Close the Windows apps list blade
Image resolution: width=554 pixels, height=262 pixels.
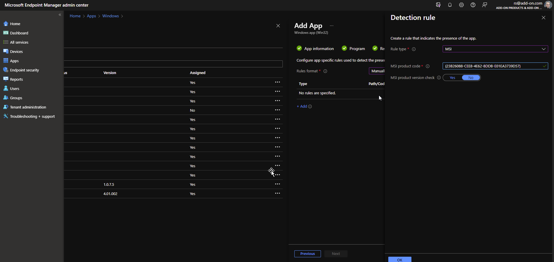tap(278, 26)
